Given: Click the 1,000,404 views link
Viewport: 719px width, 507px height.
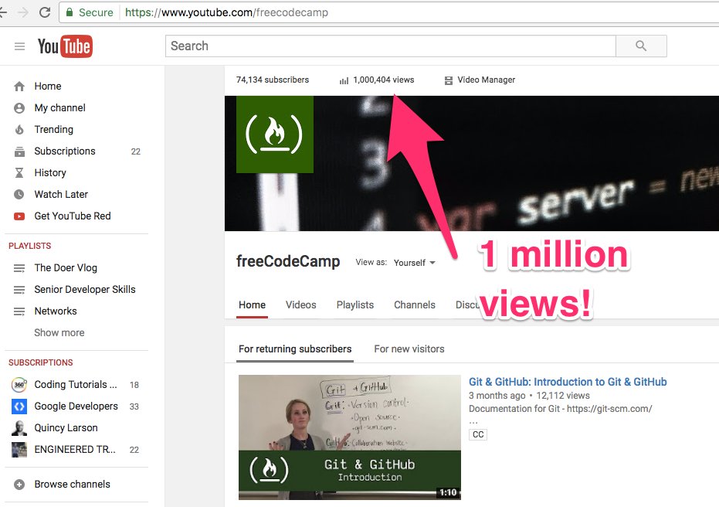Looking at the screenshot, I should [383, 80].
